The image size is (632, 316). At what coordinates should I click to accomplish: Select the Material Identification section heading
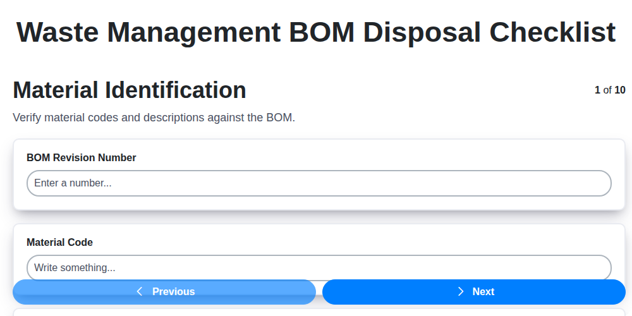[x=130, y=90]
